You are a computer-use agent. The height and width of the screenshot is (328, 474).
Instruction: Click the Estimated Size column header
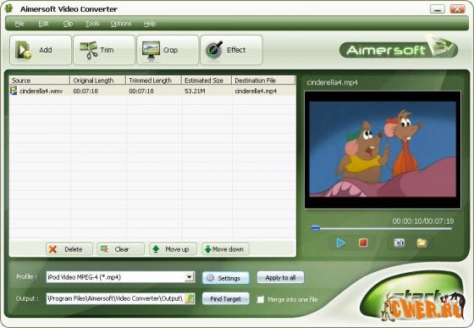pos(207,81)
